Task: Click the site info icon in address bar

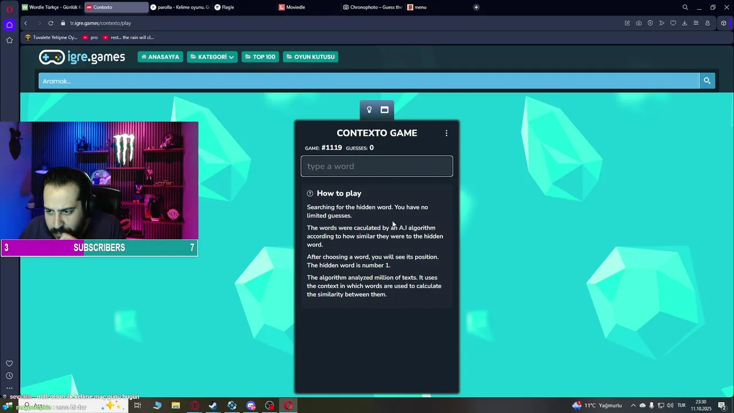Action: (x=64, y=23)
